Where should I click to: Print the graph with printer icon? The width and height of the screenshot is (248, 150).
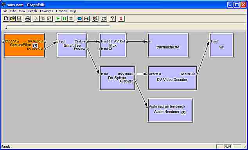[x=28, y=18]
